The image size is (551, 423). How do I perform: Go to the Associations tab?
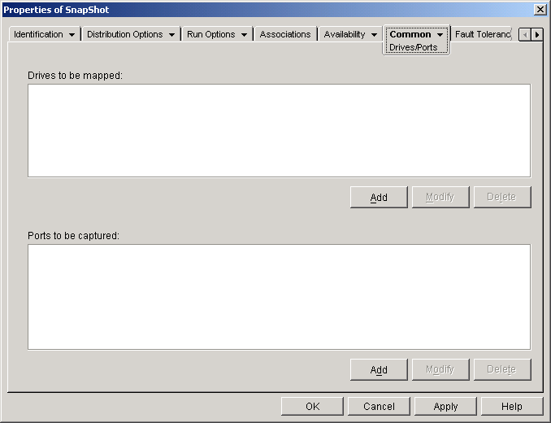[x=285, y=34]
